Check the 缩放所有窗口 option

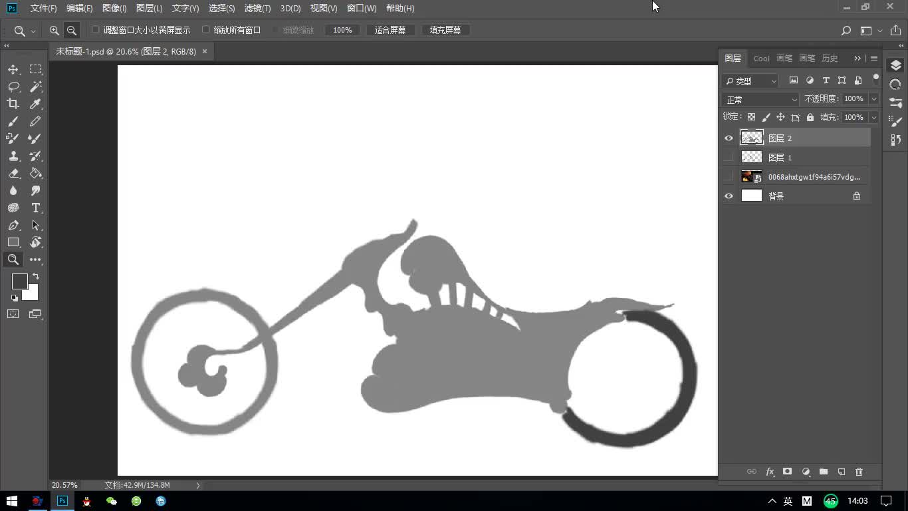206,30
